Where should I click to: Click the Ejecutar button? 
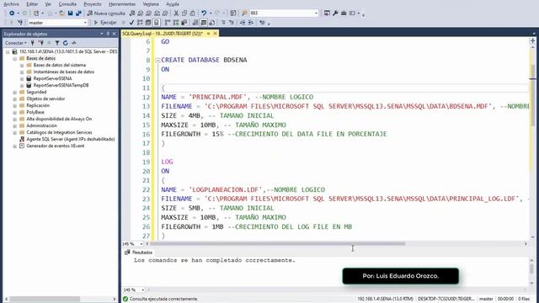[105, 23]
